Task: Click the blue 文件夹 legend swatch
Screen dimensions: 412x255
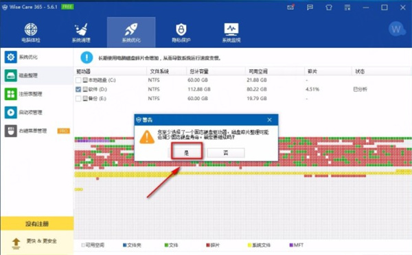Action: [125, 245]
